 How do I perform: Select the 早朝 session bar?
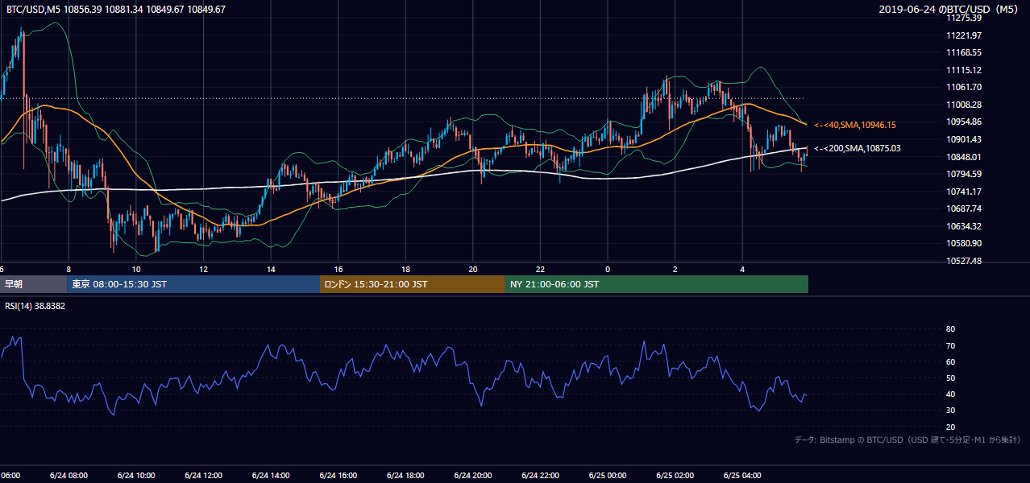tap(34, 284)
